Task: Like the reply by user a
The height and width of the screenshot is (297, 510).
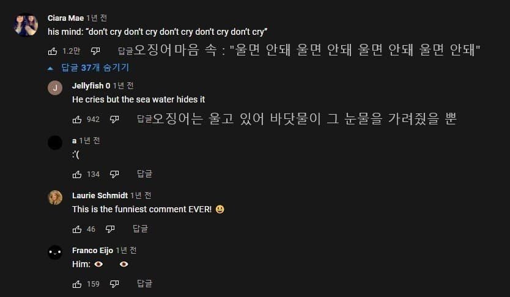Action: [x=77, y=174]
